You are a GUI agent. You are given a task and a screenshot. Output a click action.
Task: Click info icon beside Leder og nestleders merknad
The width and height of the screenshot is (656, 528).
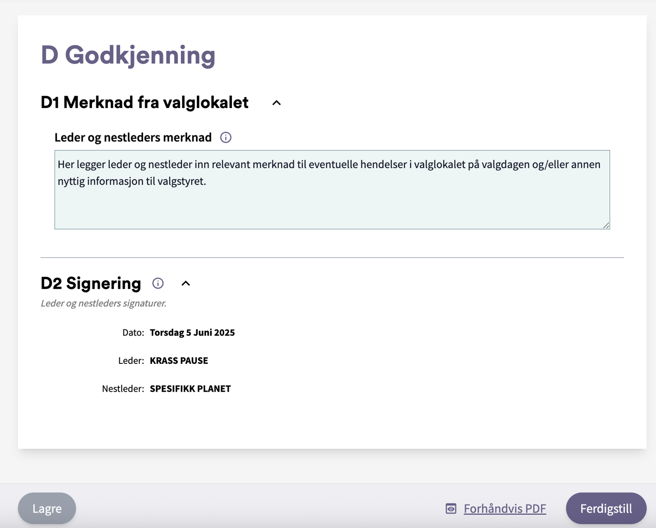click(x=225, y=137)
